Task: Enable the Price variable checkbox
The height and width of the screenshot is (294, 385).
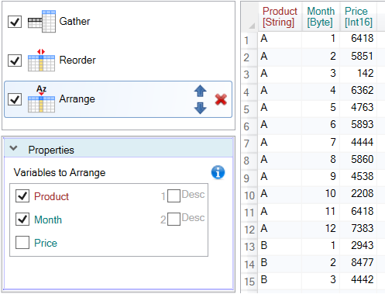Action: (x=22, y=243)
